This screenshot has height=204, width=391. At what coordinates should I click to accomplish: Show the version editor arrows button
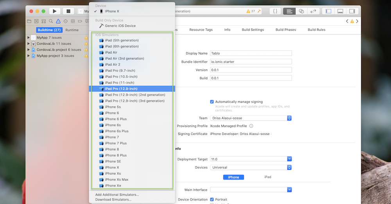(x=313, y=11)
